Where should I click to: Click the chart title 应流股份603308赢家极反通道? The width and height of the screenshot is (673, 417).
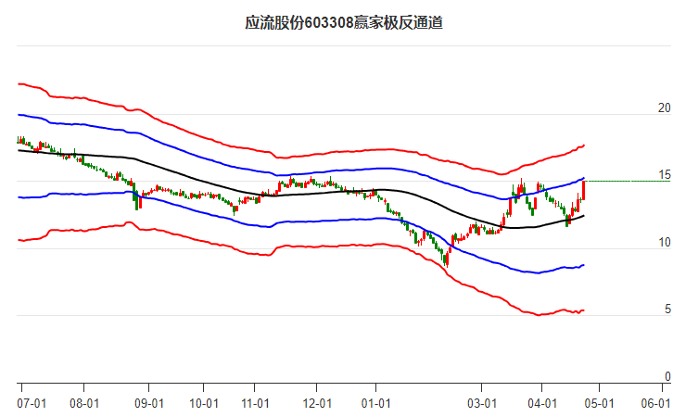click(343, 23)
